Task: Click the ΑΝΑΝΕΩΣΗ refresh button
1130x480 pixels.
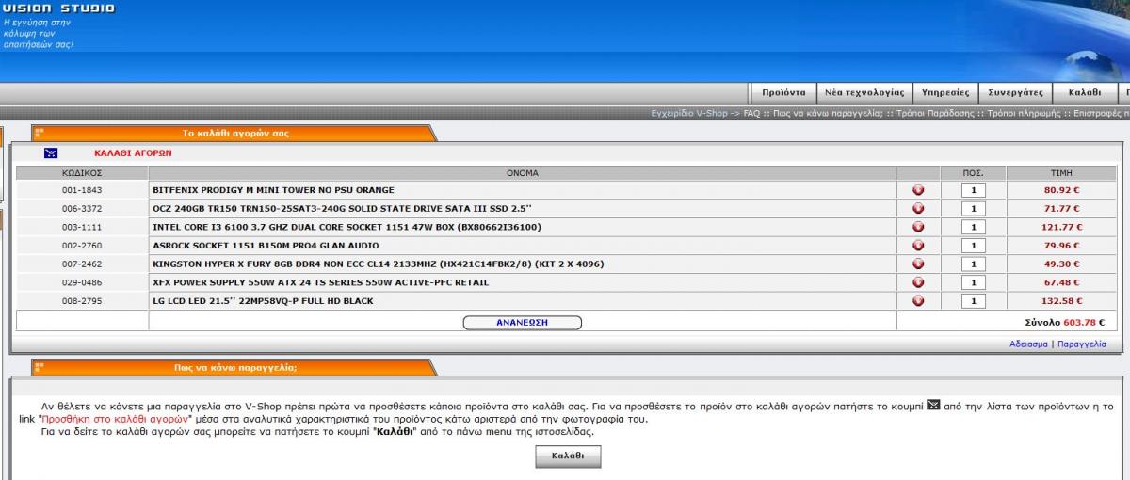Action: coord(523,323)
